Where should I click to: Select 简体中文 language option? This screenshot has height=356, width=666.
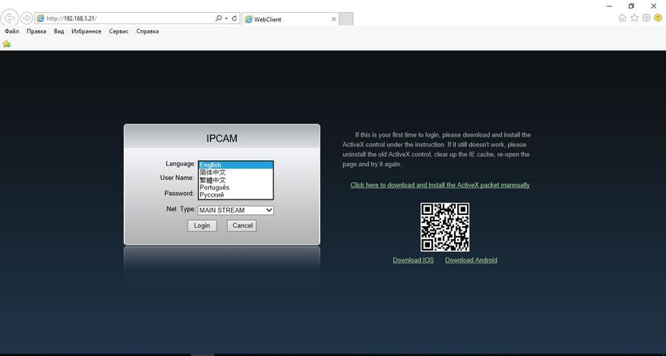click(x=235, y=173)
